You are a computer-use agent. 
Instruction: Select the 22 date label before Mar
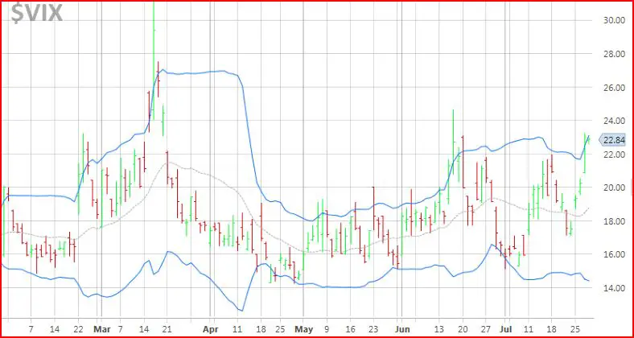click(78, 329)
